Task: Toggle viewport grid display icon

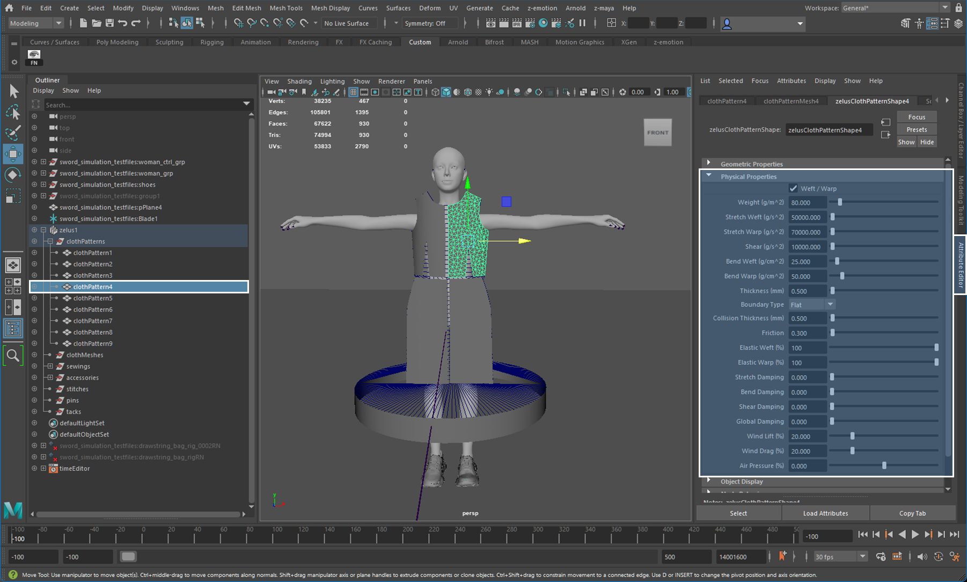Action: pos(353,92)
